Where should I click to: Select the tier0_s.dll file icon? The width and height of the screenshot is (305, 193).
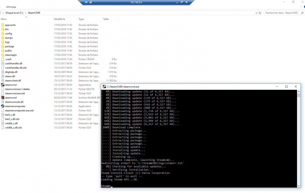point(3,115)
